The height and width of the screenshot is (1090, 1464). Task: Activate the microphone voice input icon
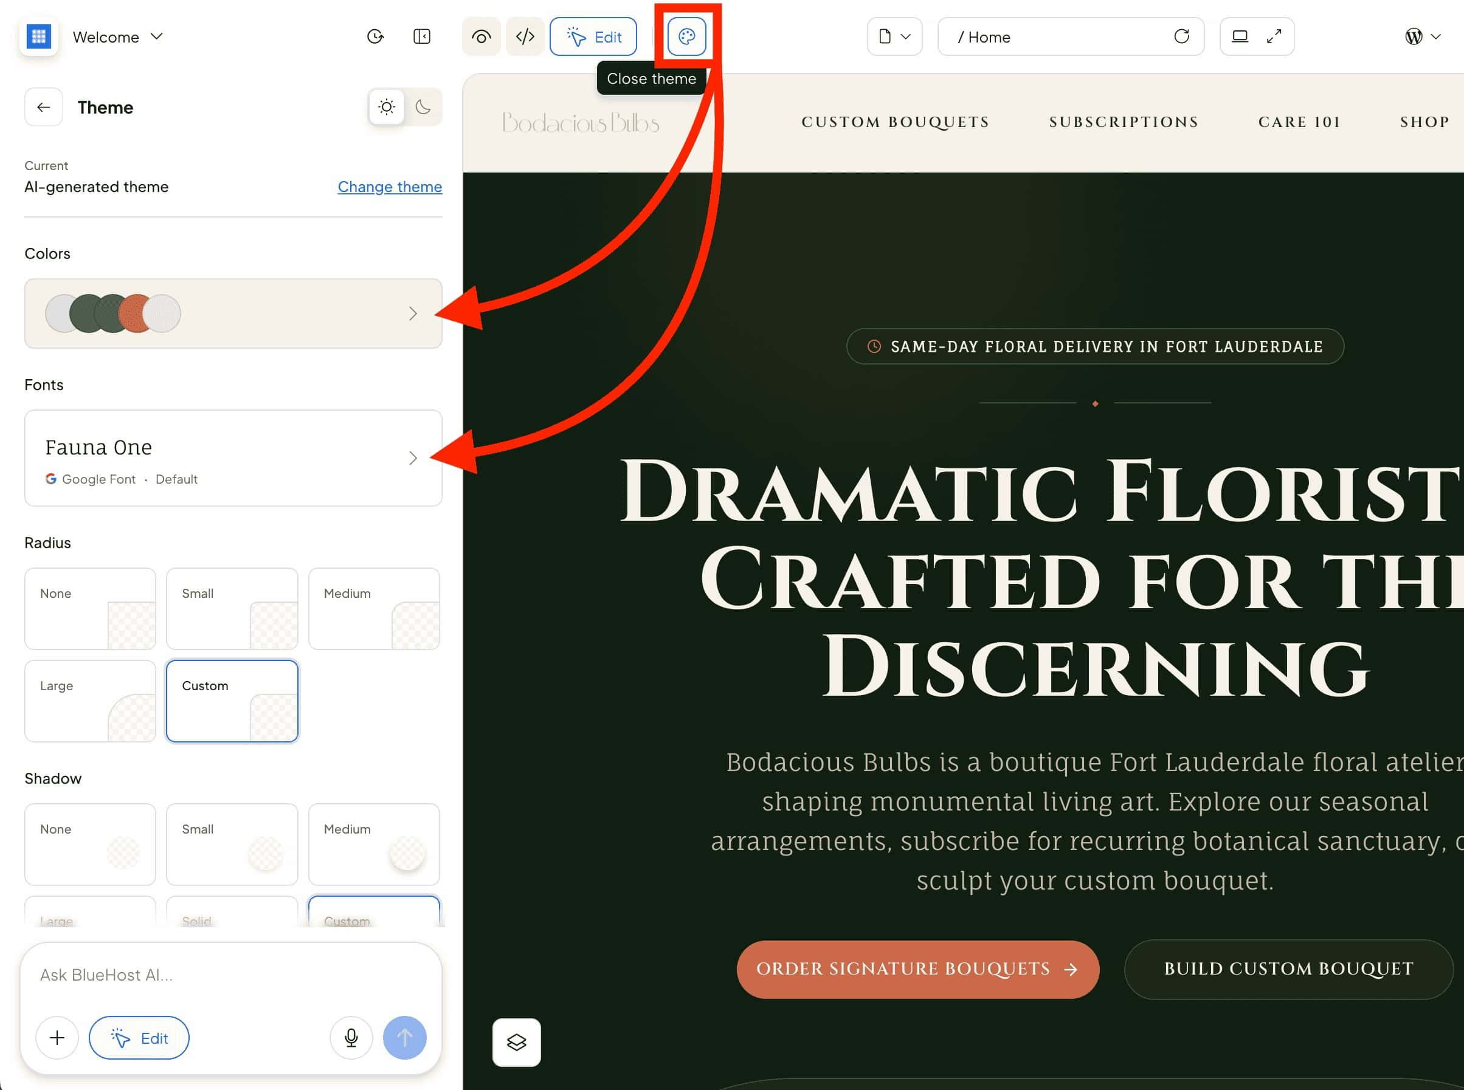tap(351, 1038)
